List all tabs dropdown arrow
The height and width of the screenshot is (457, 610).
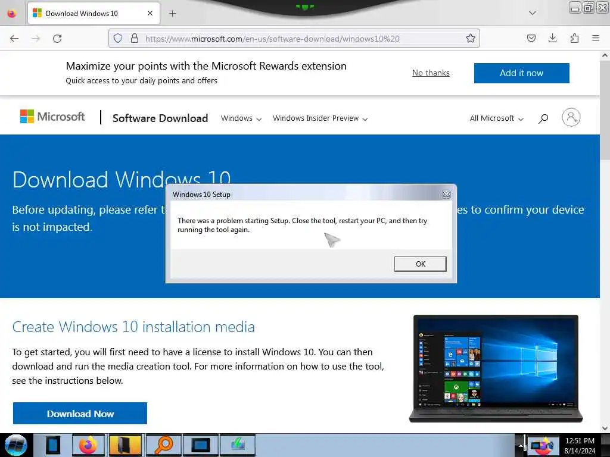point(533,13)
